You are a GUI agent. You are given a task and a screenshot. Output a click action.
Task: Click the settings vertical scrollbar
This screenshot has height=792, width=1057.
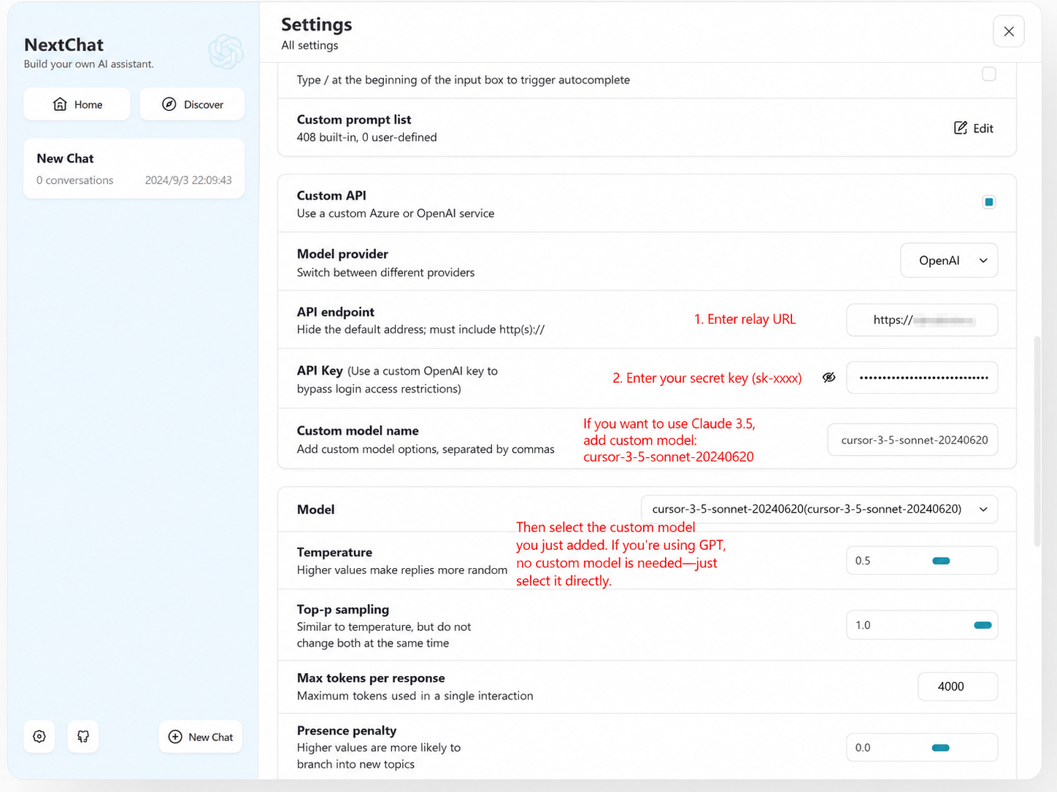coord(1037,441)
